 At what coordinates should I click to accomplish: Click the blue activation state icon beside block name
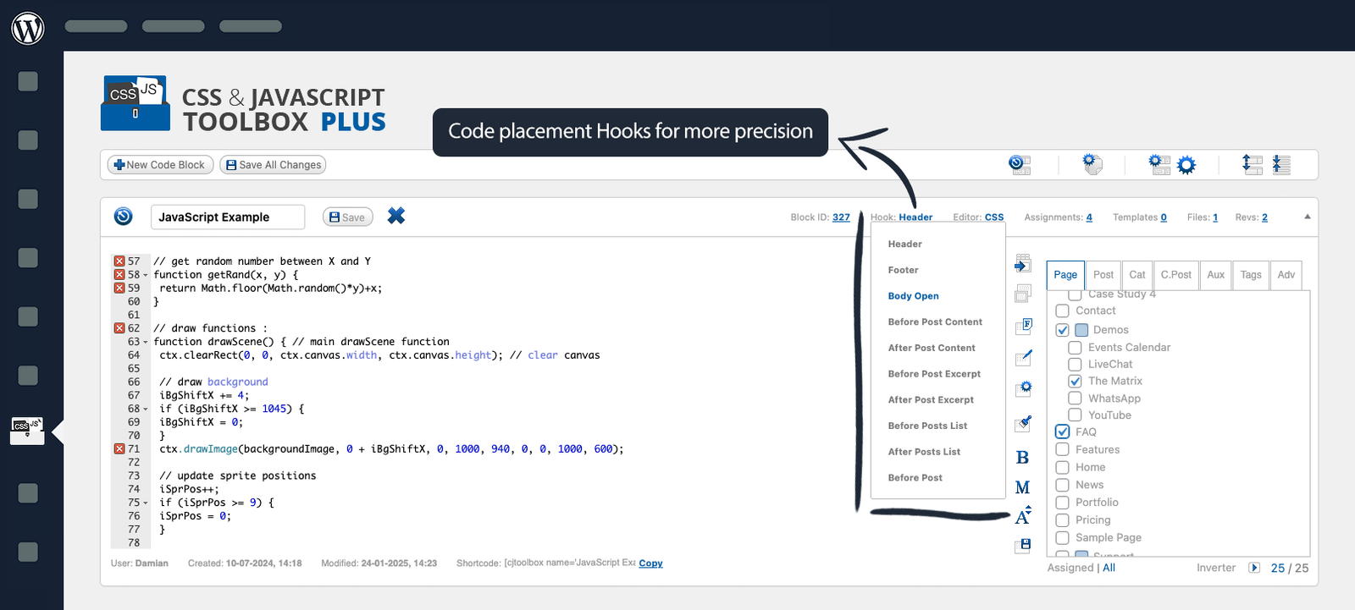[124, 217]
